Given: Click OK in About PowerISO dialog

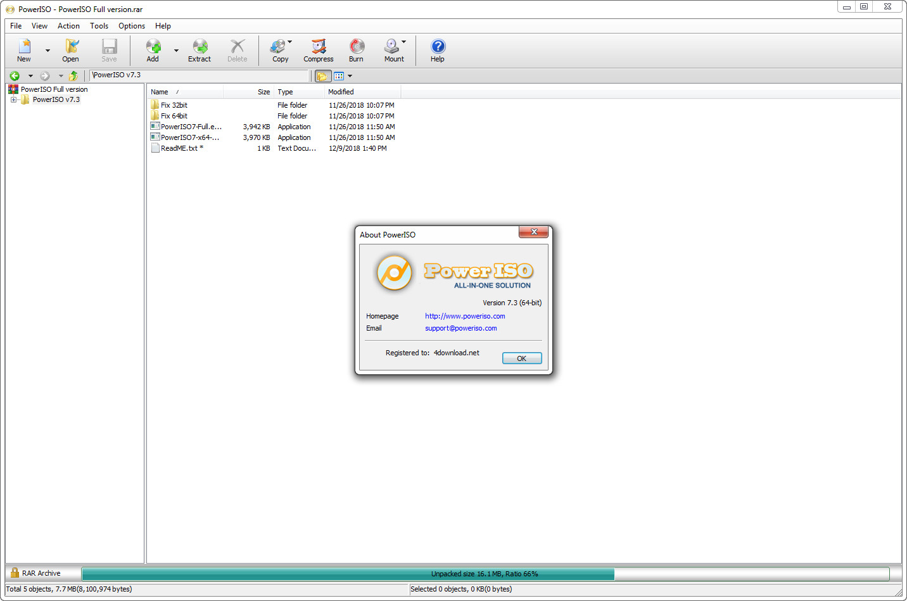Looking at the screenshot, I should point(522,358).
